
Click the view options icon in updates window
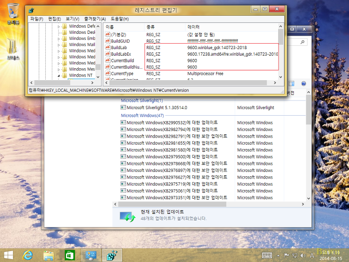point(291,84)
